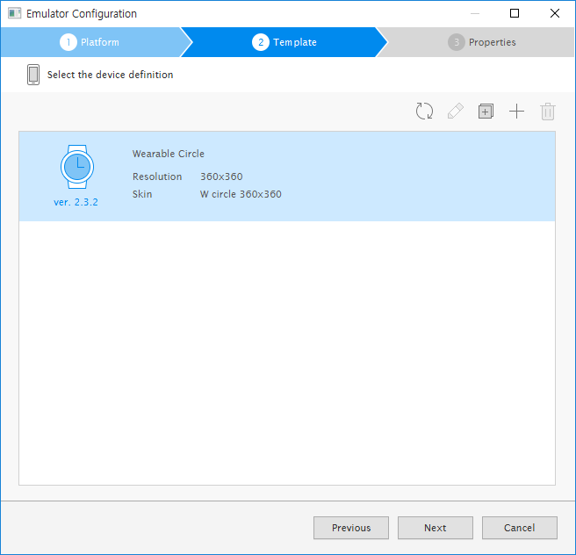
Task: Click the ver. 2.3.2 label
Action: point(76,202)
